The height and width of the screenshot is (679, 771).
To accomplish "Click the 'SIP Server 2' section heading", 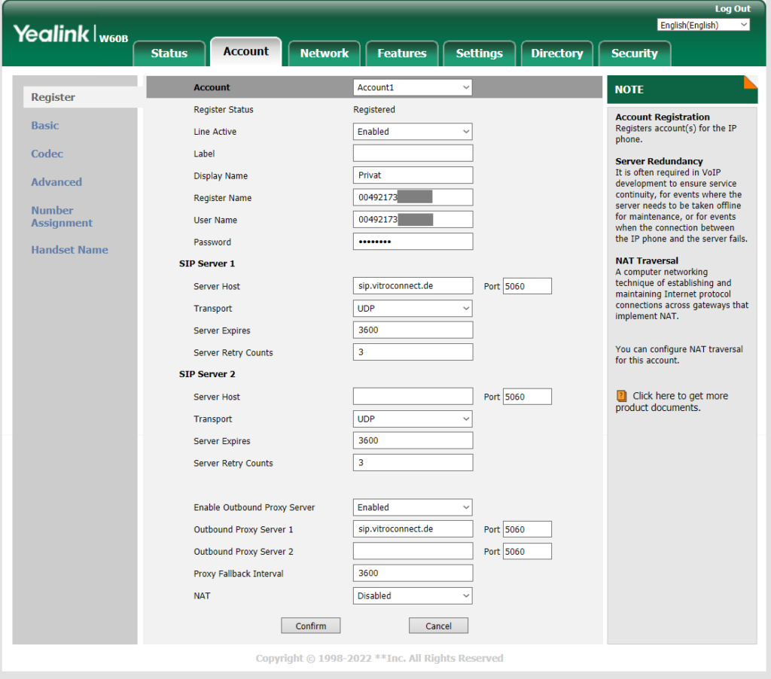I will point(207,374).
